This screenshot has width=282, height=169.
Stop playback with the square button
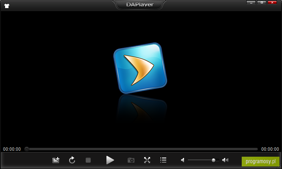pos(88,160)
